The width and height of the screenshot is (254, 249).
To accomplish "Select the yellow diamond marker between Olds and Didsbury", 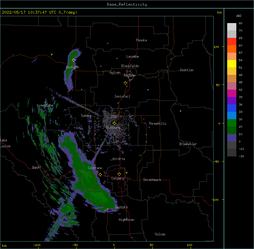I will [114, 123].
